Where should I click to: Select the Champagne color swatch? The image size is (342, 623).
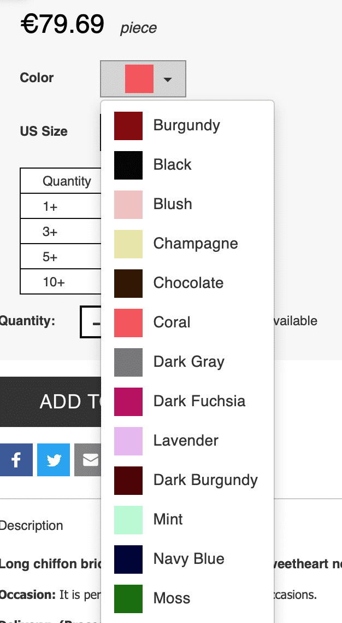(128, 244)
